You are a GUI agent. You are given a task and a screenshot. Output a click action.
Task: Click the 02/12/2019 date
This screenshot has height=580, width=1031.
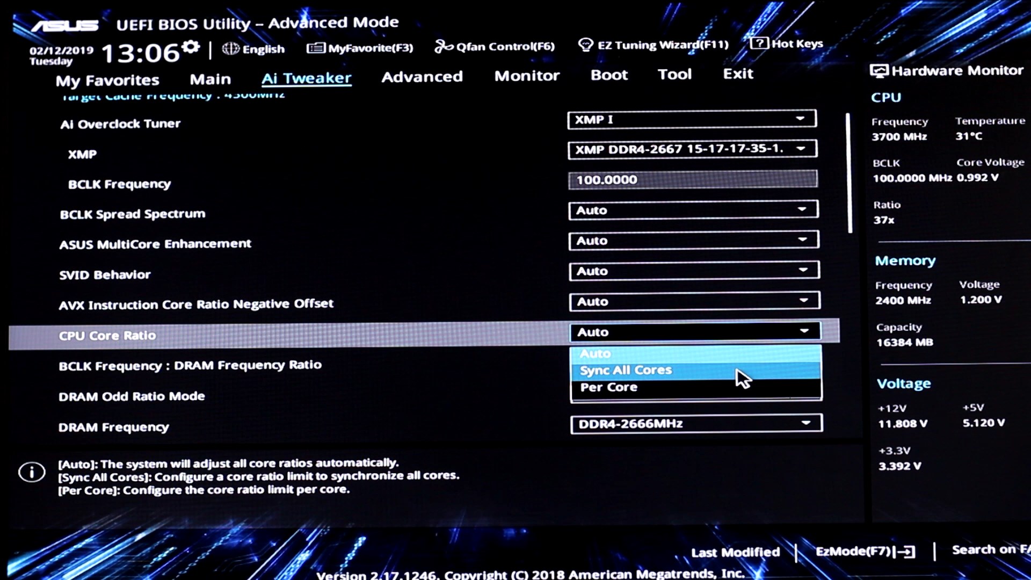(x=61, y=50)
